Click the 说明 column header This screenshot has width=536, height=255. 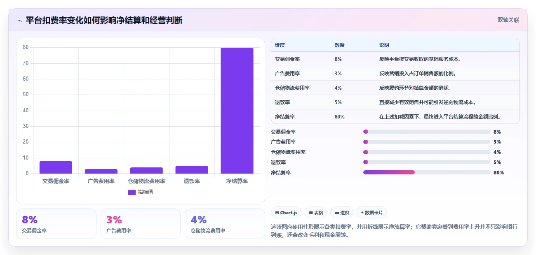point(384,45)
